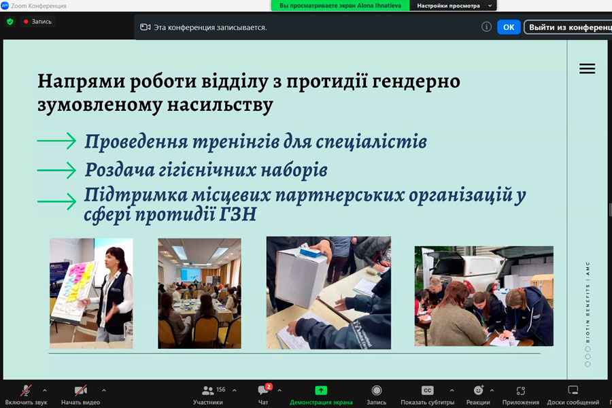This screenshot has width=612, height=408.
Task: Open the Чат panel with unread messages
Action: click(264, 390)
